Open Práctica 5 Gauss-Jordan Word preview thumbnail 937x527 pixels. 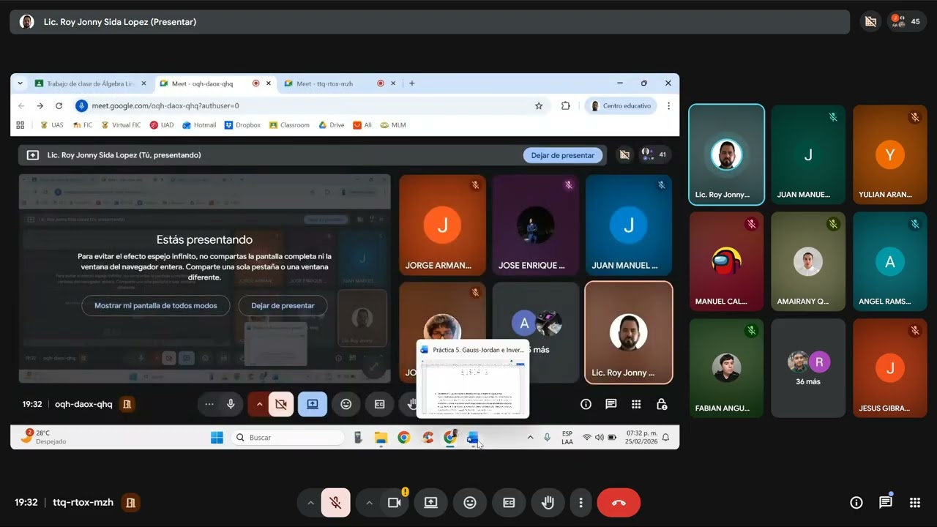pyautogui.click(x=473, y=378)
